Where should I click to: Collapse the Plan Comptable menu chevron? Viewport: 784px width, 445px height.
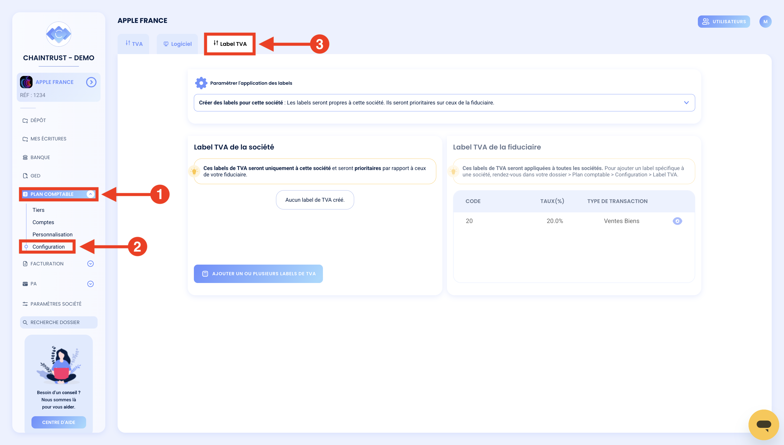(x=90, y=194)
